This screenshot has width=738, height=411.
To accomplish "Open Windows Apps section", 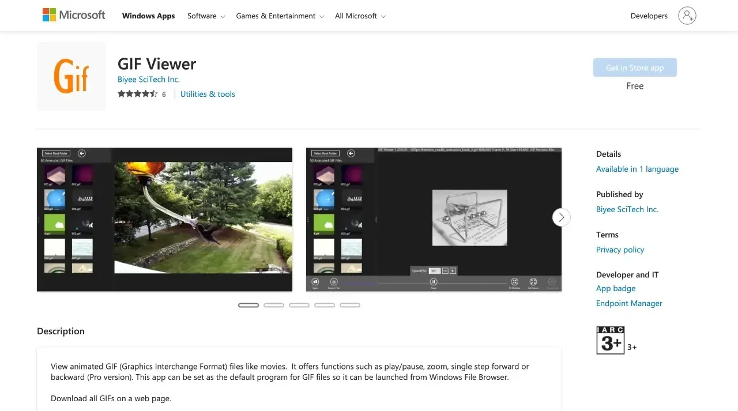I will click(x=148, y=16).
